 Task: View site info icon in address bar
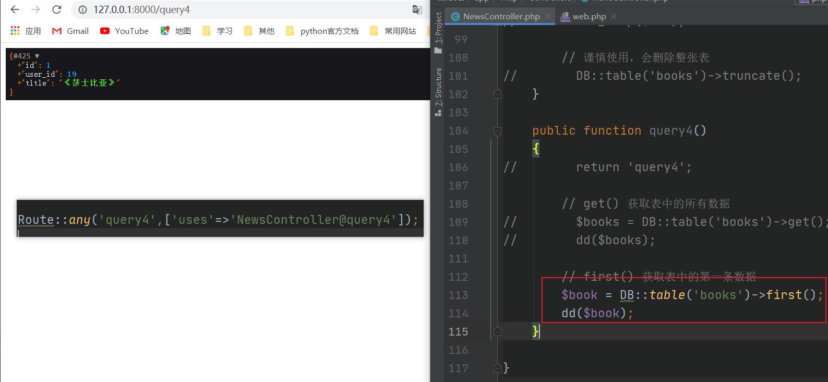pyautogui.click(x=82, y=9)
